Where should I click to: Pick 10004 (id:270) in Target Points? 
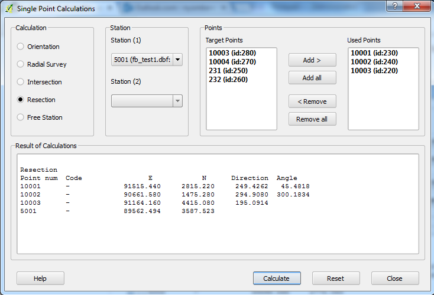click(232, 62)
